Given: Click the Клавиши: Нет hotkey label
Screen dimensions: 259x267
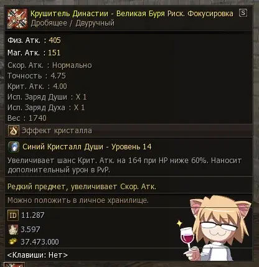Looking at the screenshot, I should tap(37, 255).
